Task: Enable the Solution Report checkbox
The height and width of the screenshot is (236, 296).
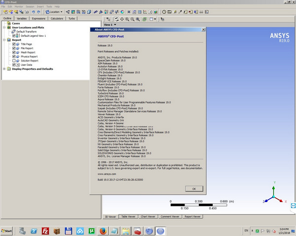Action: tap(14, 60)
